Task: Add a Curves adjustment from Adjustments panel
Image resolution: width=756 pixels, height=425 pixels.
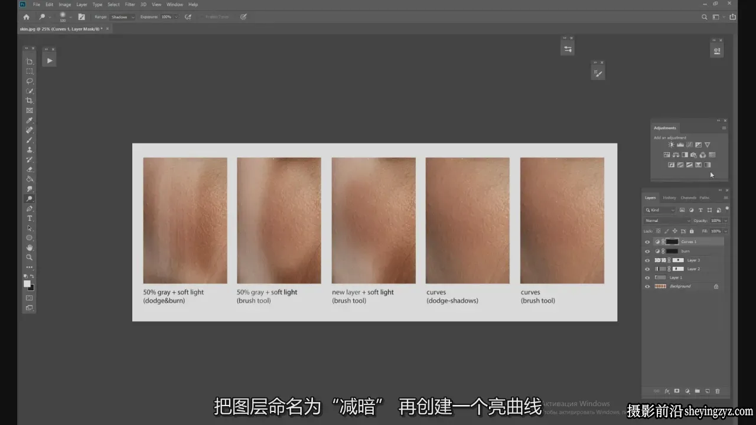Action: (689, 145)
